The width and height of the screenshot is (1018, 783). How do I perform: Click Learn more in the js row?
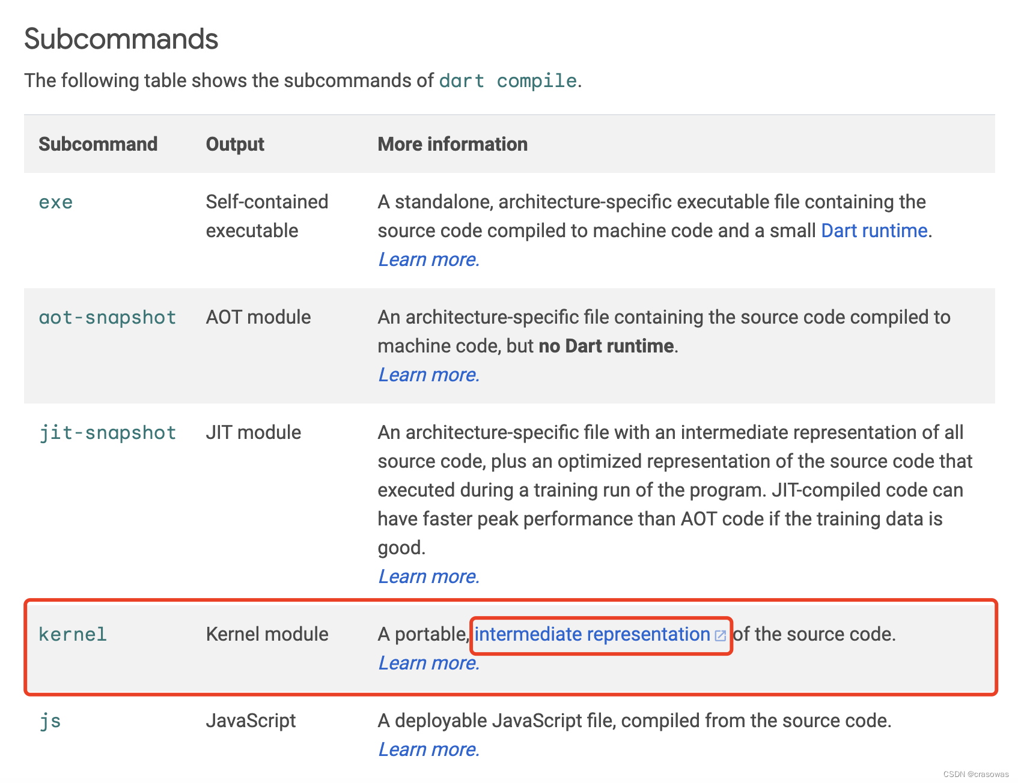428,749
